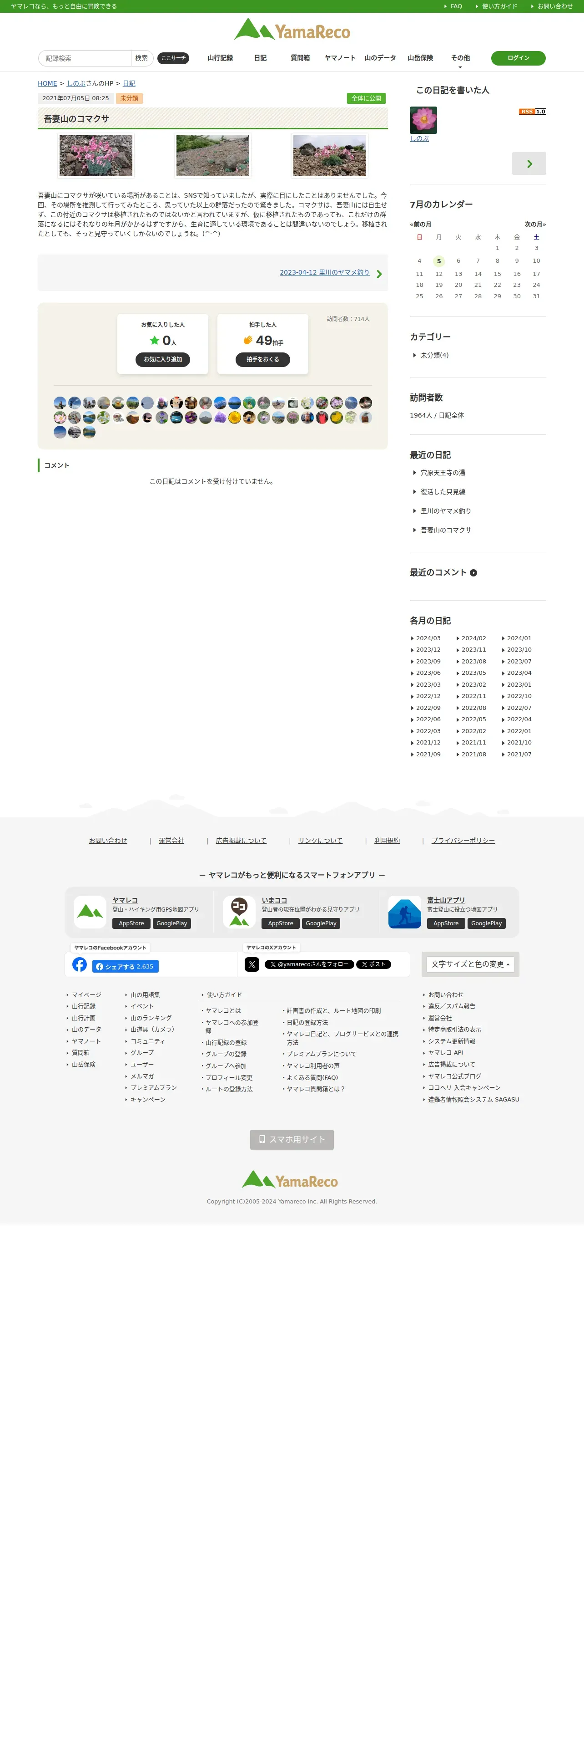This screenshot has width=584, height=1754.
Task: Click the ここサーチ button
Action: [x=173, y=58]
